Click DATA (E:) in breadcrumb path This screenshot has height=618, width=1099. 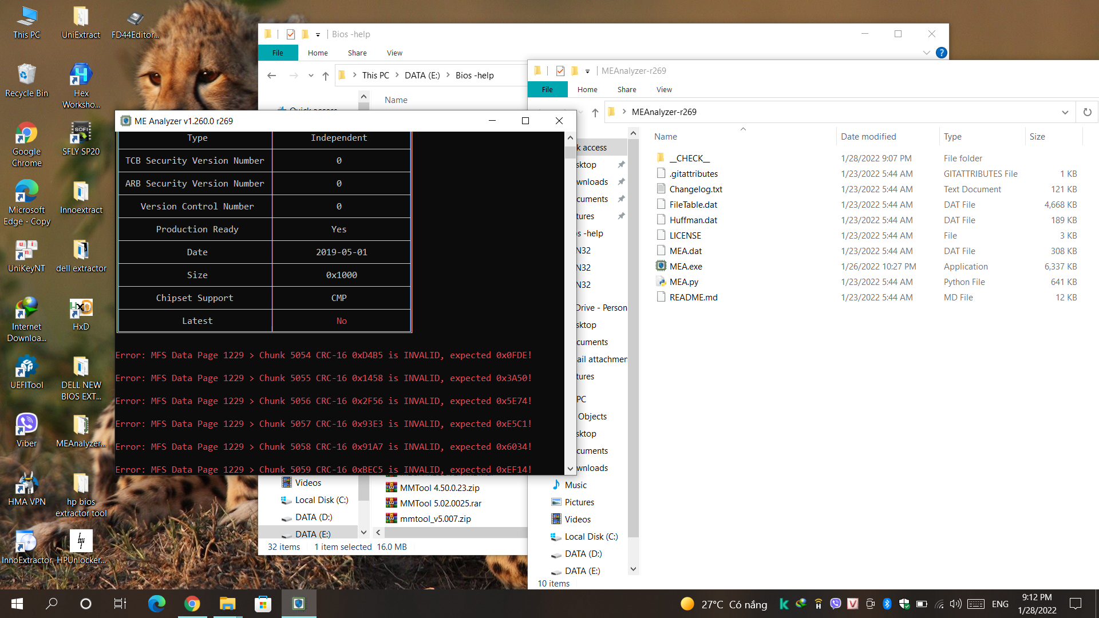pos(422,76)
